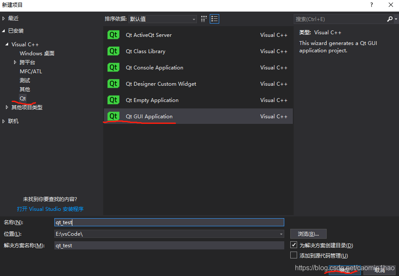Viewport: 399px width, 276px height.
Task: Click the Qt Empty Application template icon
Action: coord(113,100)
